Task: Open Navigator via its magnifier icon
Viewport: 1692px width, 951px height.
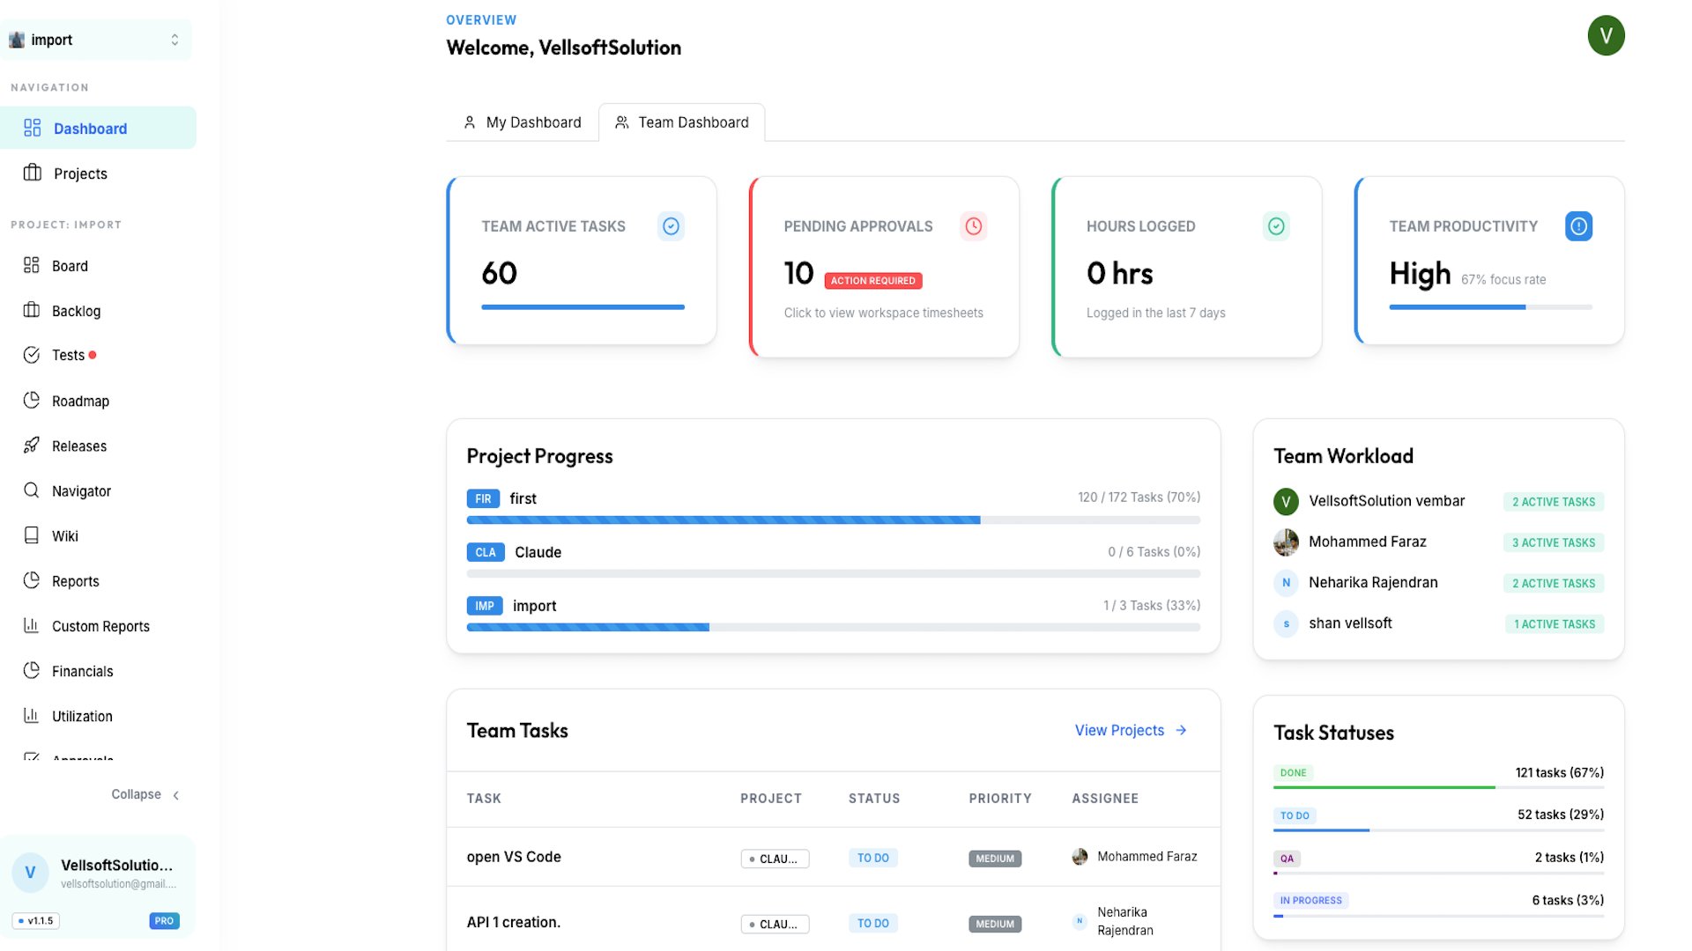Action: (32, 490)
